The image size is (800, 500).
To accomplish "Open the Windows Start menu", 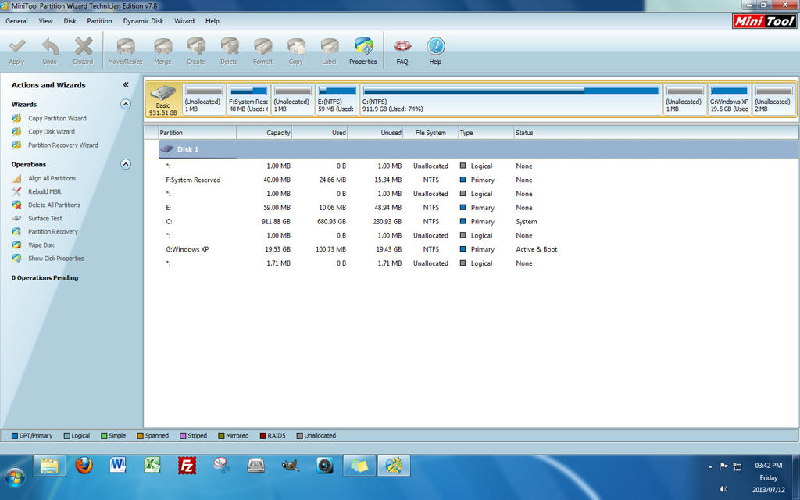I will (14, 477).
